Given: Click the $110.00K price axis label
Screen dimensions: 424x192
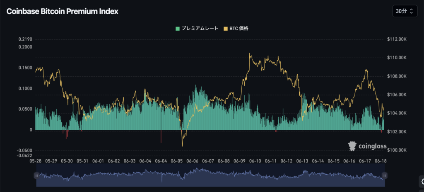Looking at the screenshot, I should tap(397, 58).
